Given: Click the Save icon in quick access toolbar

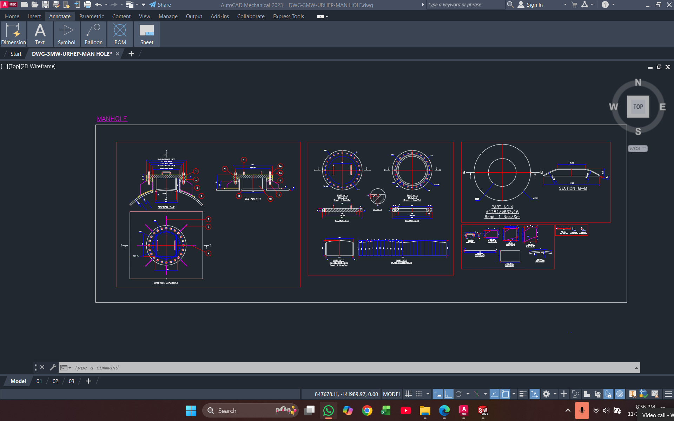Looking at the screenshot, I should 45,5.
